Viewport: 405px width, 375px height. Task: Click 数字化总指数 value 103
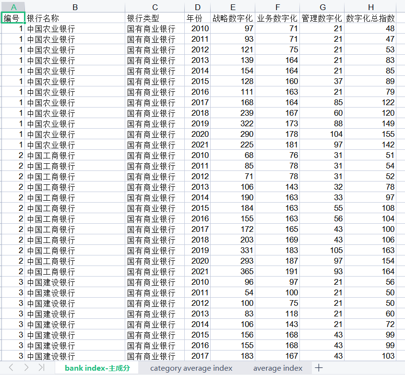tap(370, 356)
